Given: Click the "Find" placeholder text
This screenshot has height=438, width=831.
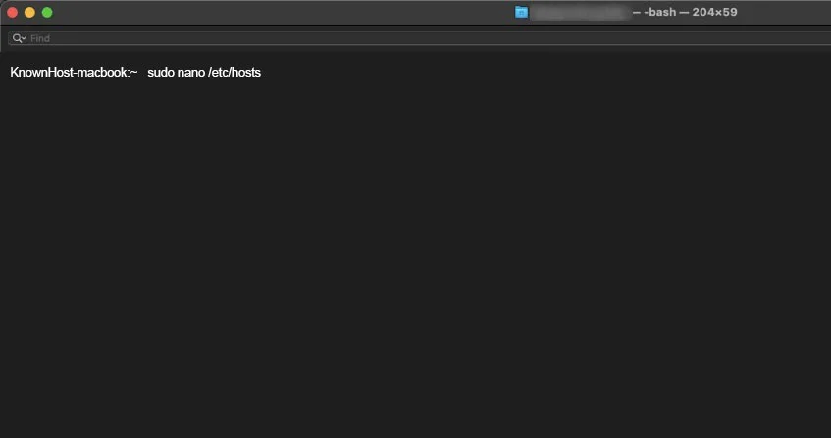Looking at the screenshot, I should click(x=40, y=38).
